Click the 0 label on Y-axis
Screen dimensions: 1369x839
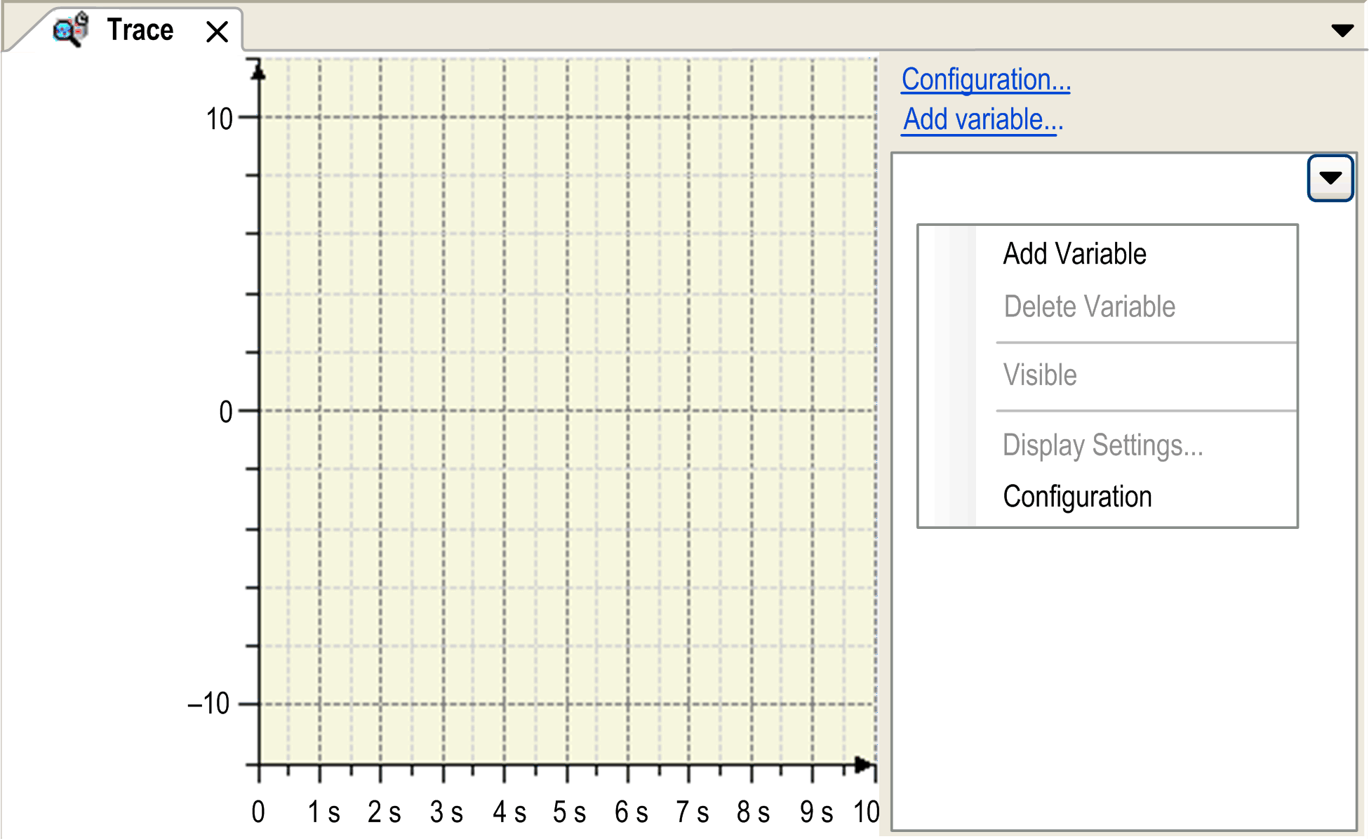[225, 412]
